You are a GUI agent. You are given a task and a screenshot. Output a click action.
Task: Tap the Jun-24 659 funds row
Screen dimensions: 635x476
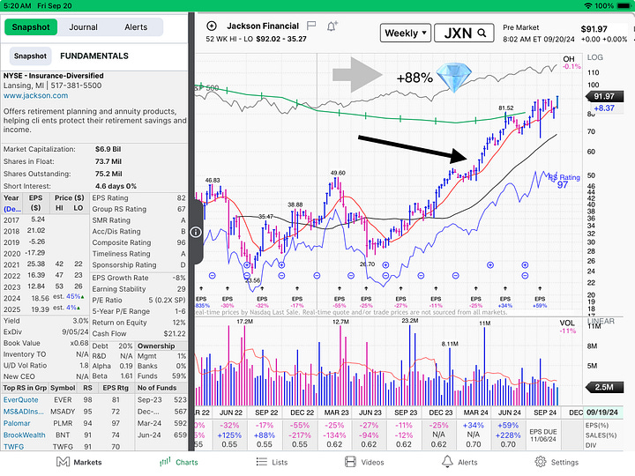[161, 435]
